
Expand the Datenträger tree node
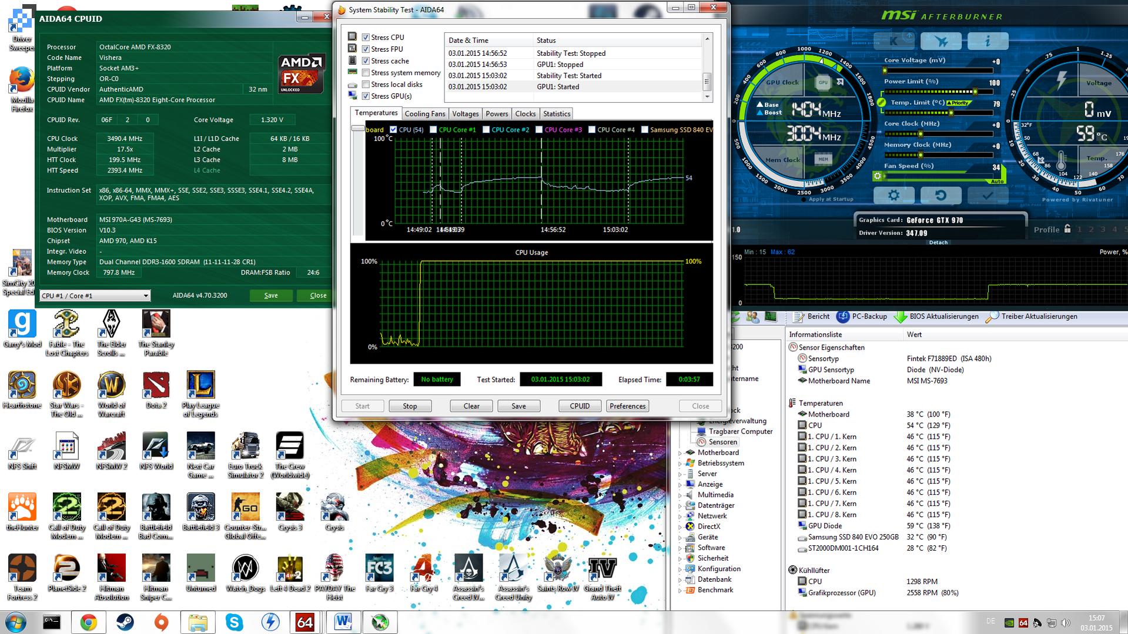[681, 506]
